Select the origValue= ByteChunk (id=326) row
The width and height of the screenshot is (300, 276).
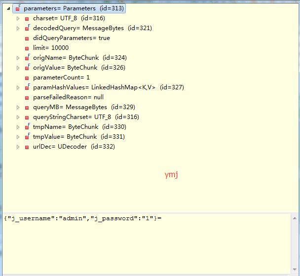tap(79, 68)
